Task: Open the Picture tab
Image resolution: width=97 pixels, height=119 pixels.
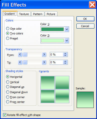Action: pos(51,14)
